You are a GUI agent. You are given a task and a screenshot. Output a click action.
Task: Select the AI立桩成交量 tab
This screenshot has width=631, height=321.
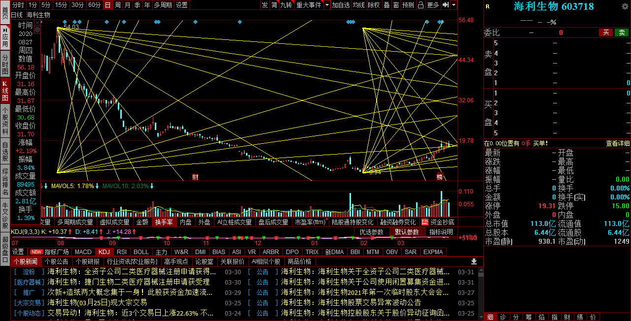tap(235, 222)
